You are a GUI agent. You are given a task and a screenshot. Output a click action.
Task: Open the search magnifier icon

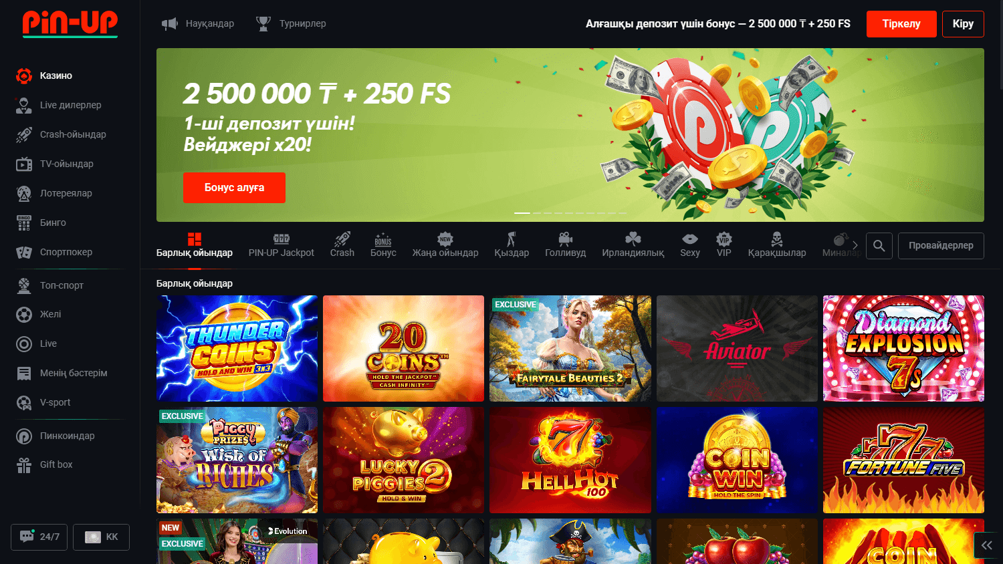point(879,246)
